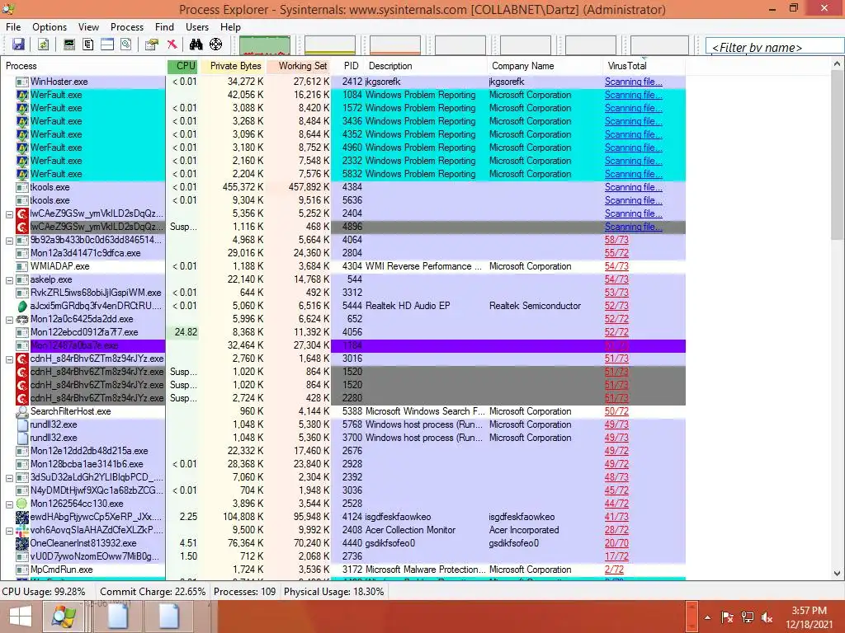Open the System Information graph icon
The width and height of the screenshot is (845, 633).
tap(69, 45)
